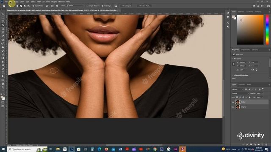Toggle the lock transparent pixels icon
271x152 pixels.
coord(237,98)
